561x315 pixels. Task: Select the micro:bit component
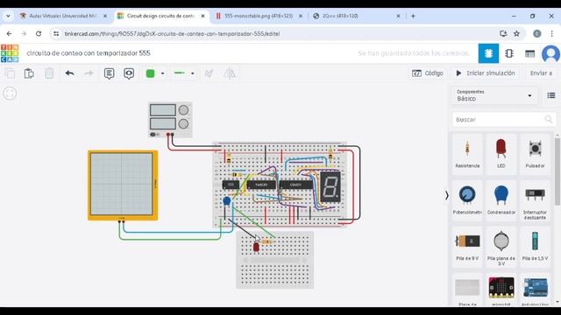coord(501,290)
